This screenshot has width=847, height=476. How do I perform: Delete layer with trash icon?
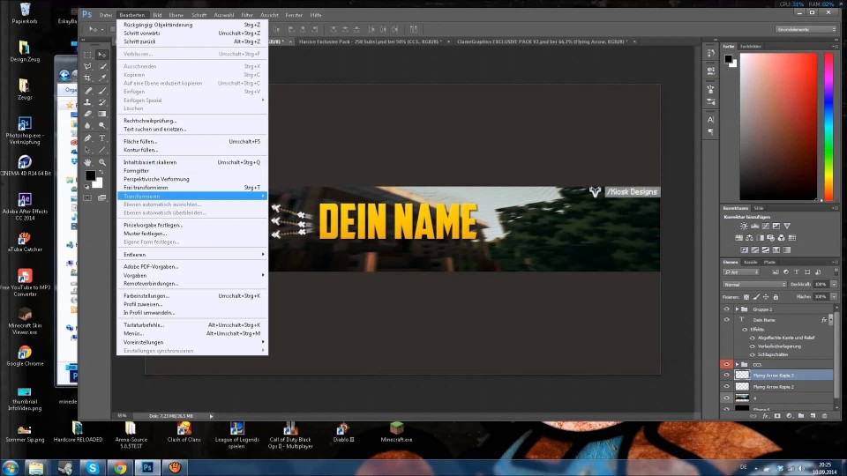(x=825, y=416)
